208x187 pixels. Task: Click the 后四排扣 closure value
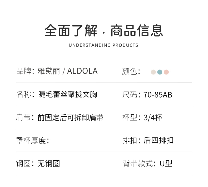click(x=159, y=141)
